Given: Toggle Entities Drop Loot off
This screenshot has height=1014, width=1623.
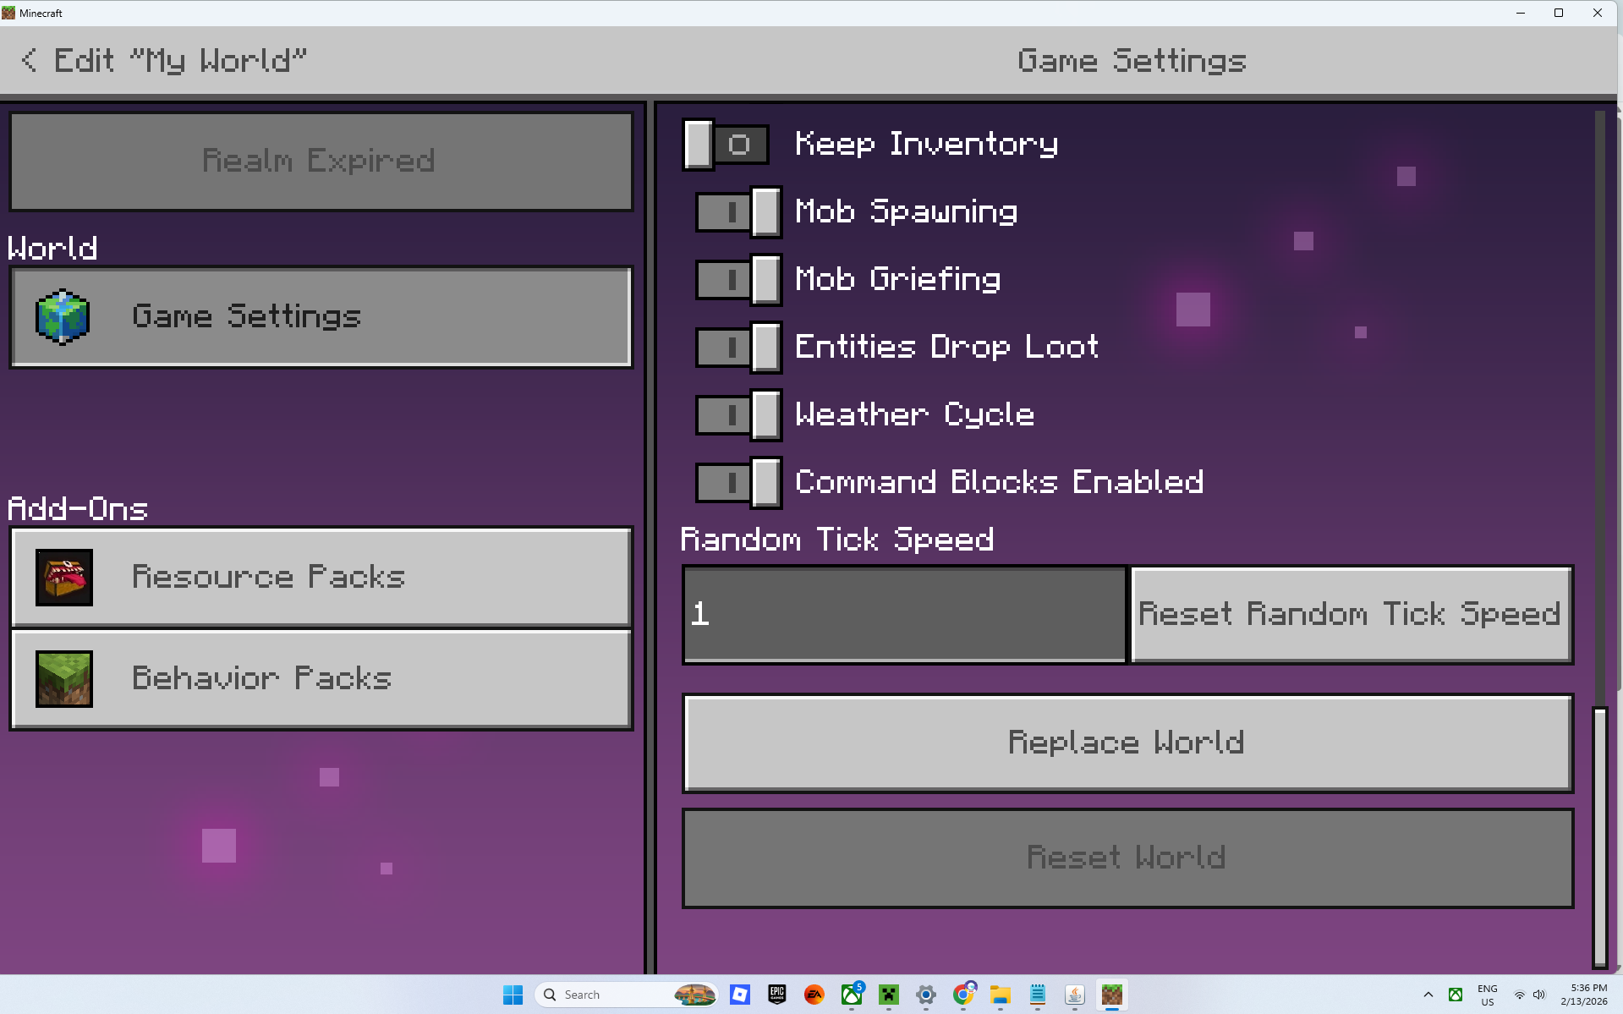Looking at the screenshot, I should click(738, 348).
